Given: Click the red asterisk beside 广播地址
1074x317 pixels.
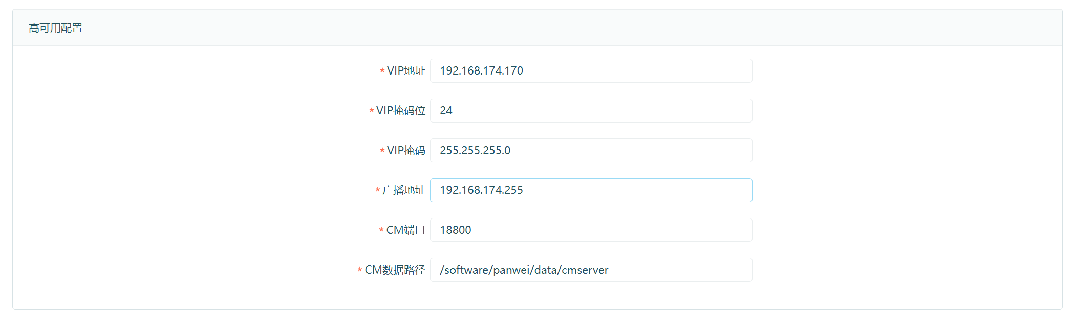Looking at the screenshot, I should point(377,191).
